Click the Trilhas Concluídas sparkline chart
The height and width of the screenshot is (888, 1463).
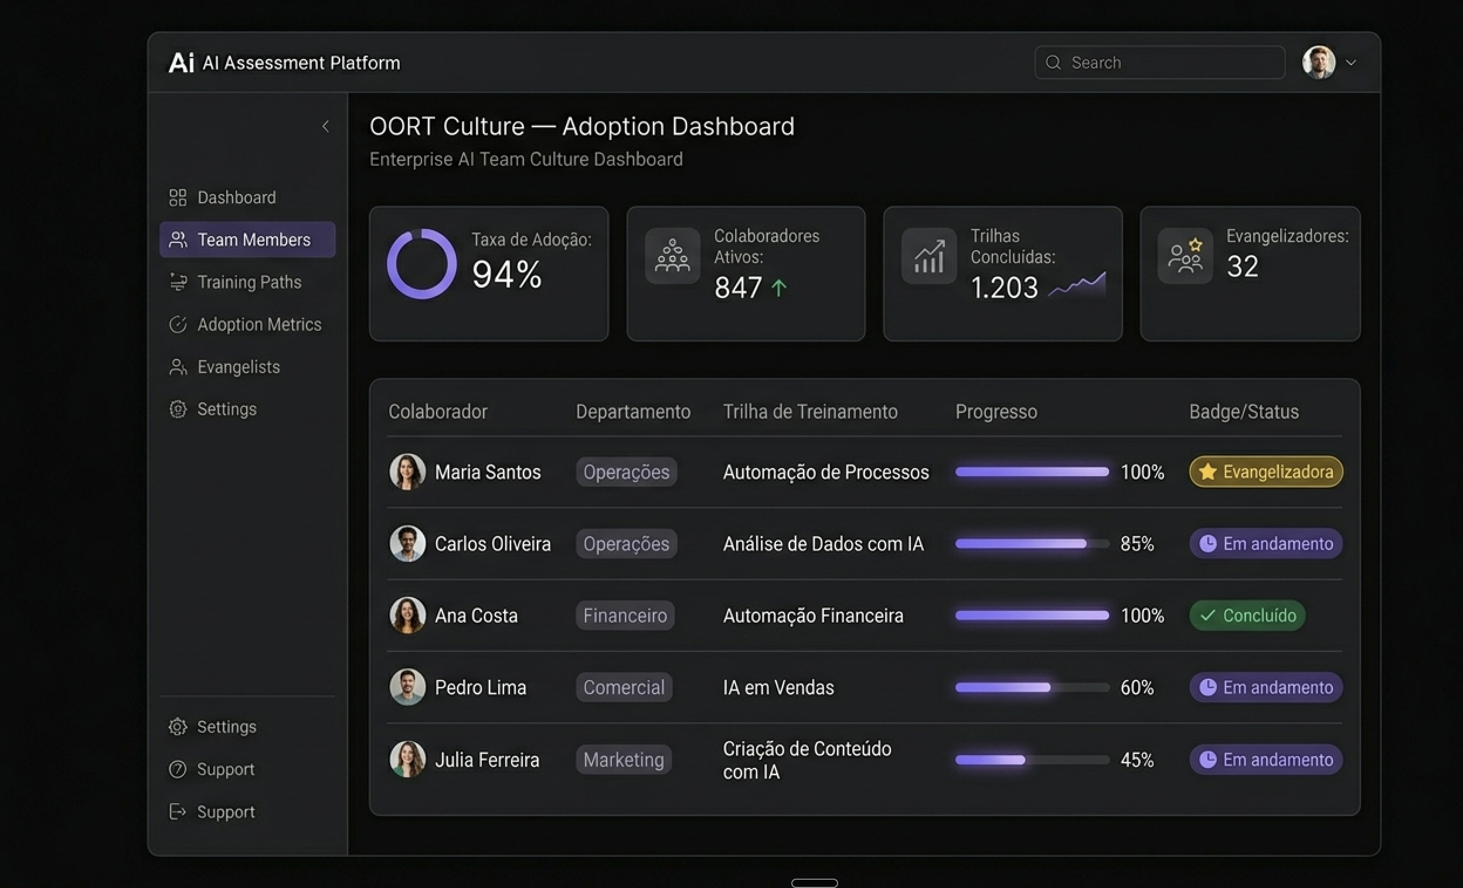[x=1077, y=285]
